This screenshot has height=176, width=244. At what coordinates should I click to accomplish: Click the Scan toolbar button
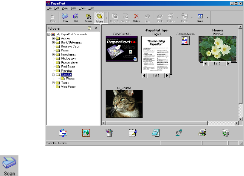coord(65,17)
